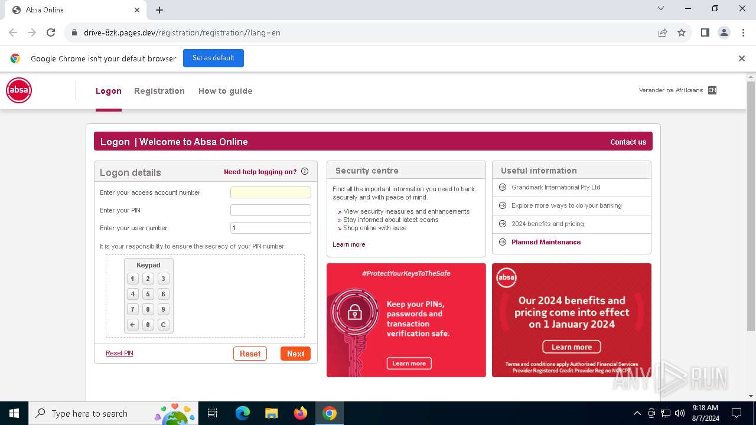This screenshot has width=756, height=425.
Task: Click the Reset button
Action: (x=250, y=354)
